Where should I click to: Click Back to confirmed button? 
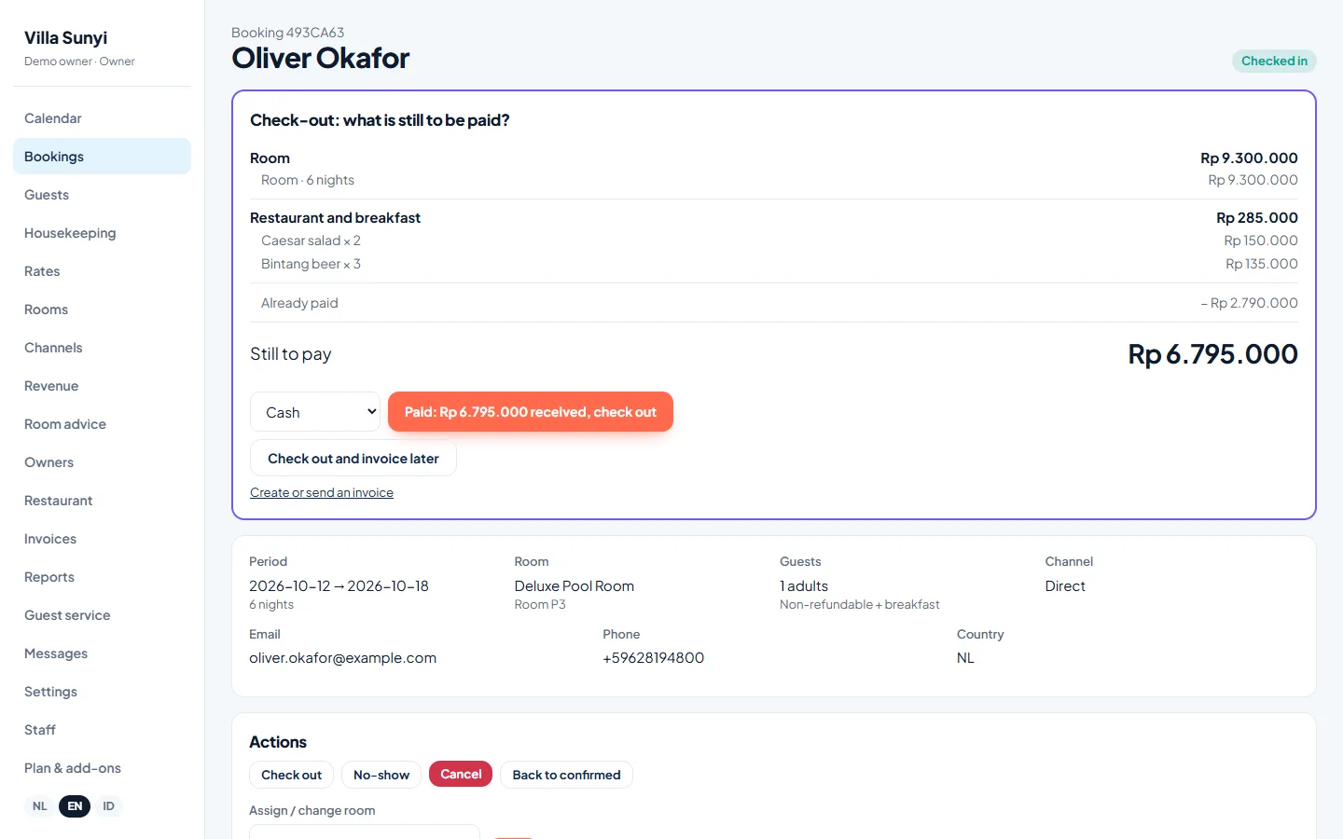pyautogui.click(x=566, y=775)
